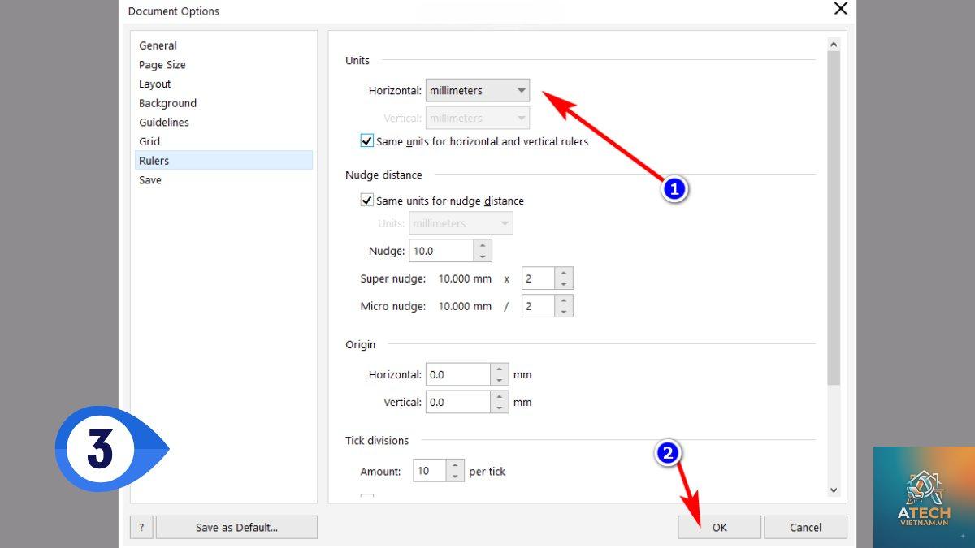Decrease the Nudge value with down arrow
The height and width of the screenshot is (548, 975).
(483, 257)
